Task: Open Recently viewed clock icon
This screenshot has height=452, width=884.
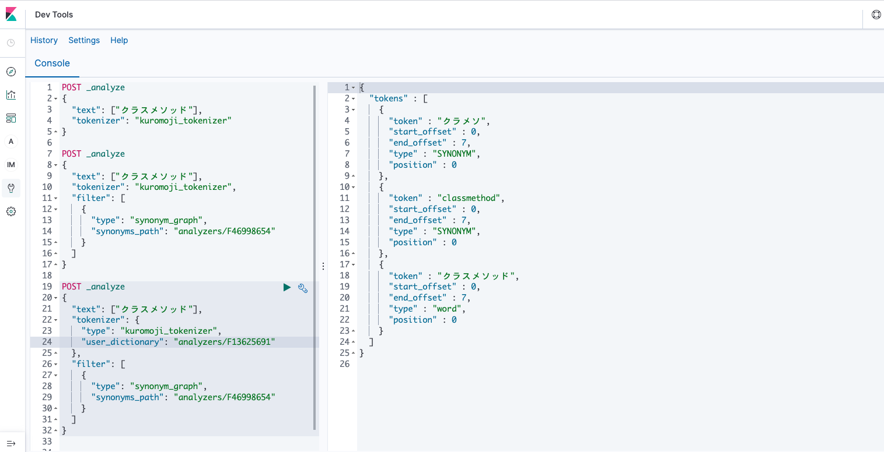Action: (x=11, y=43)
